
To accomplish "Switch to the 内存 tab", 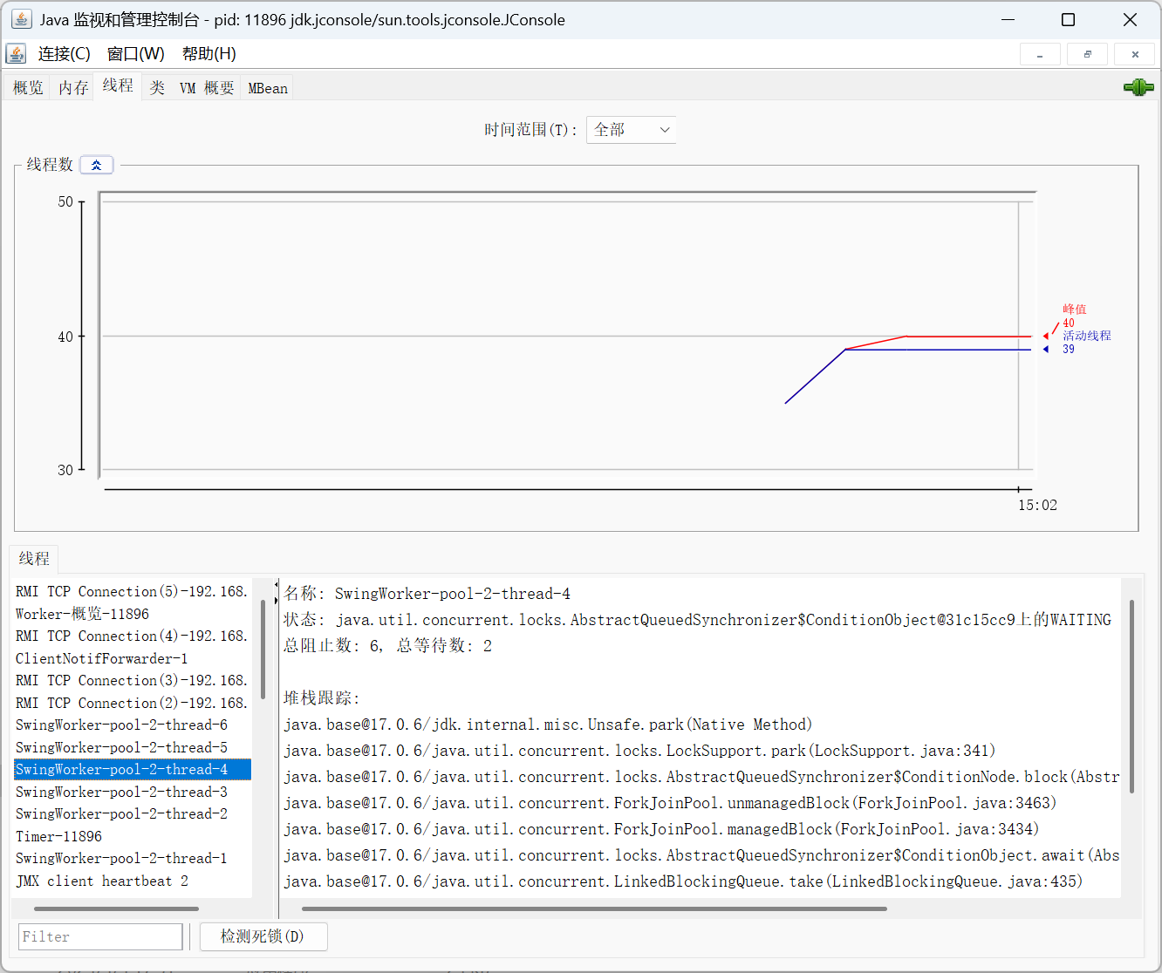I will [73, 88].
